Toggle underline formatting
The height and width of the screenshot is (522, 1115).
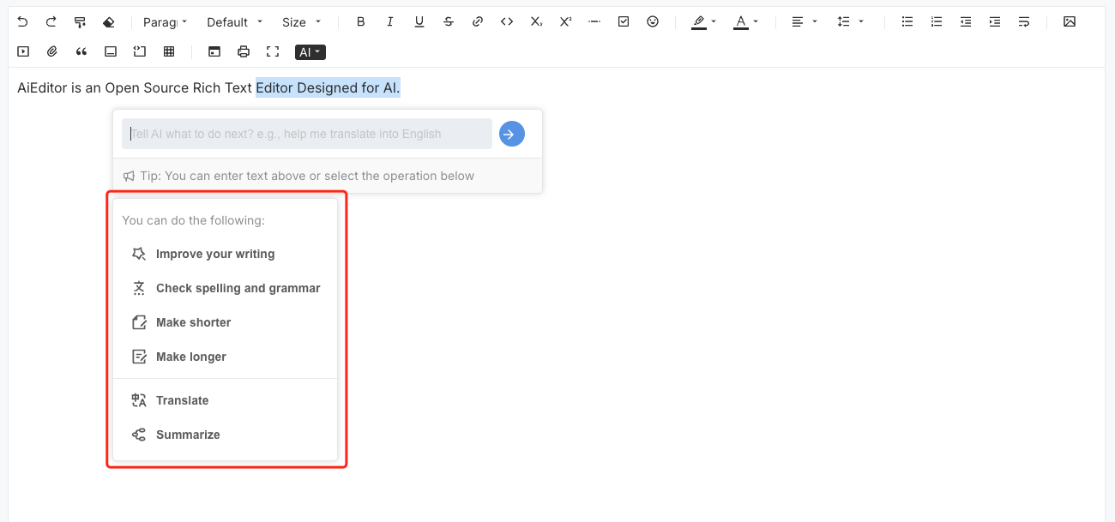[419, 21]
